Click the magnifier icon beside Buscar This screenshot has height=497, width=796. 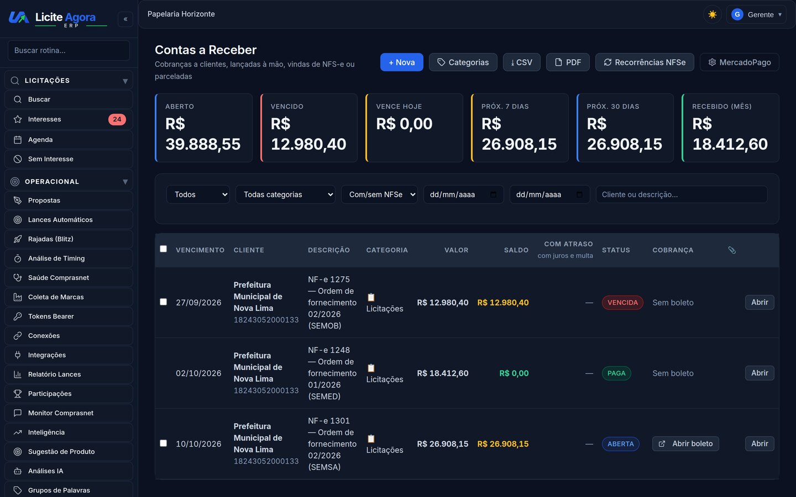tap(18, 99)
